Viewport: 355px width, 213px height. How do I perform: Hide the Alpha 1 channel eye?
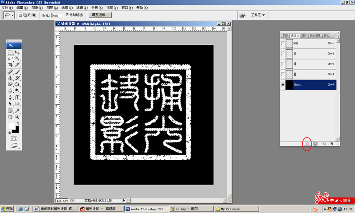pos(283,84)
